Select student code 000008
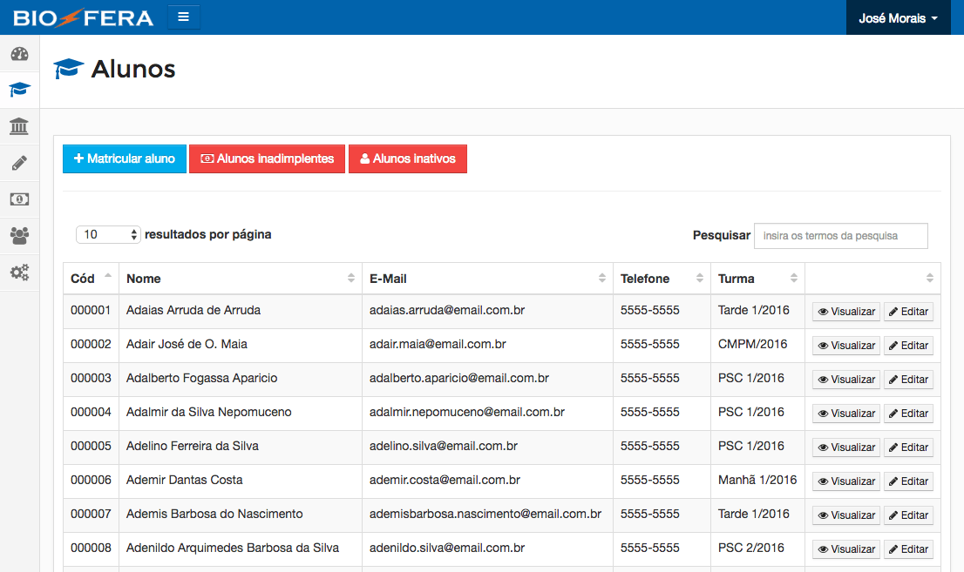 pos(91,548)
